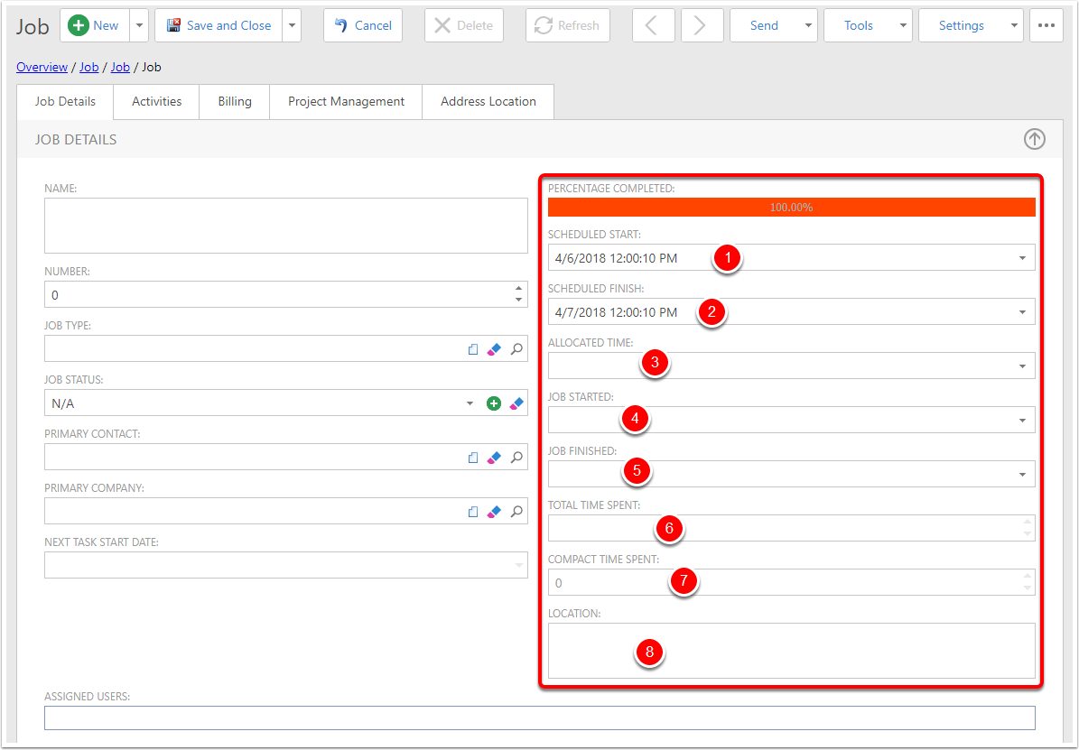This screenshot has width=1079, height=750.
Task: Increase Number field with up stepper arrow
Action: pyautogui.click(x=518, y=289)
